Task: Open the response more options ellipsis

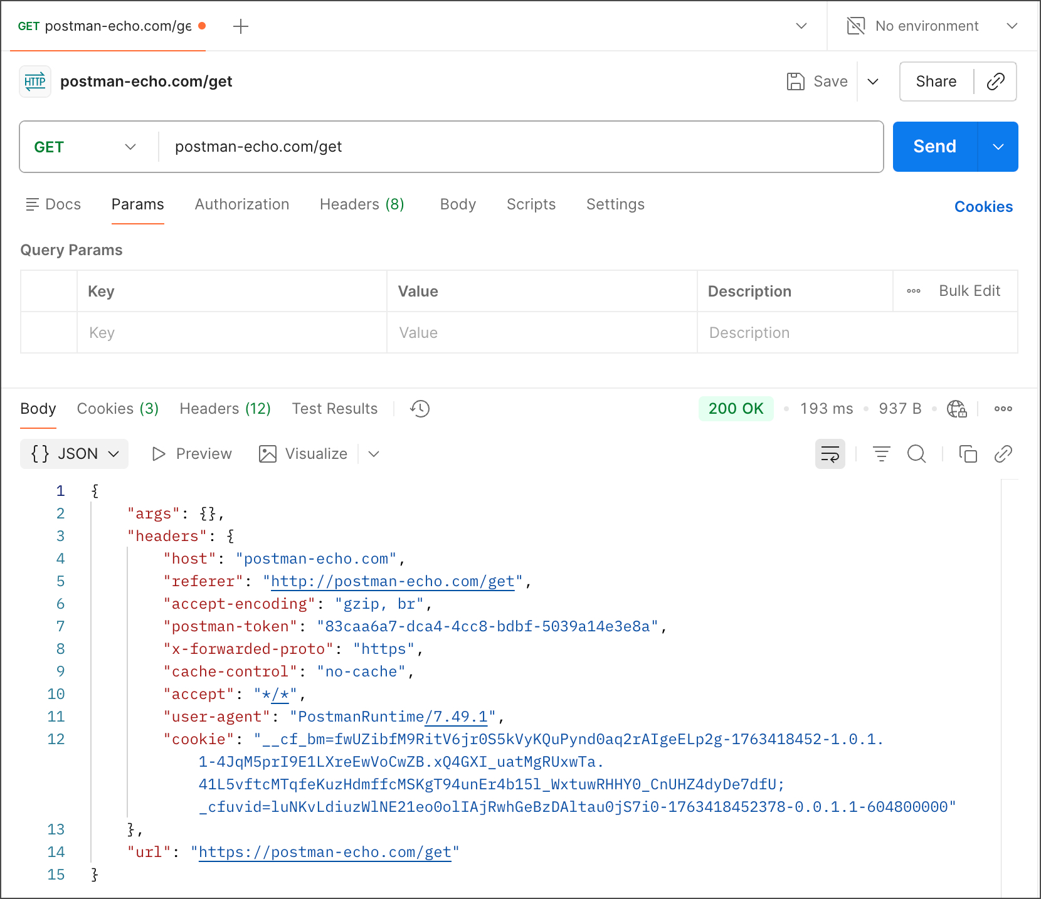Action: click(x=1003, y=409)
